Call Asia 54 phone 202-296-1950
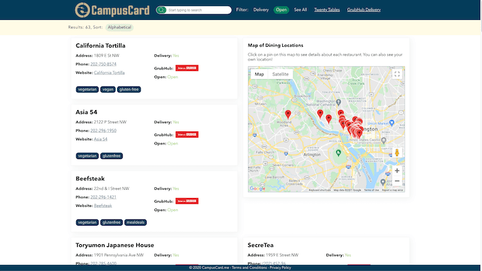This screenshot has width=482, height=271. coord(103,131)
